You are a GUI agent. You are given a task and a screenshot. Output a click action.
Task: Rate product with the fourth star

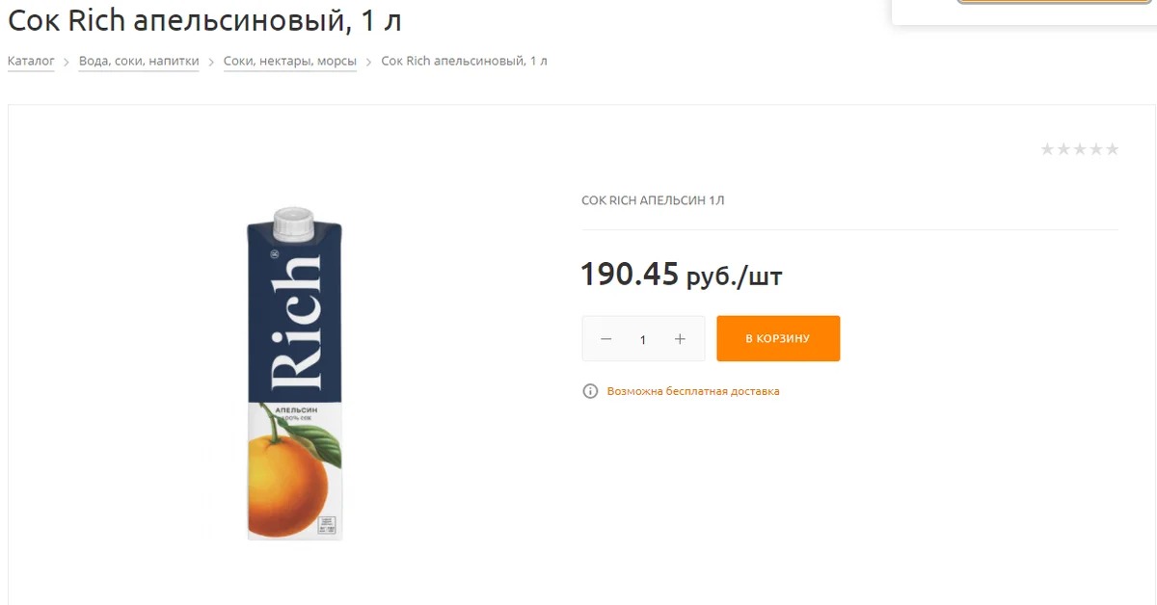(1096, 149)
